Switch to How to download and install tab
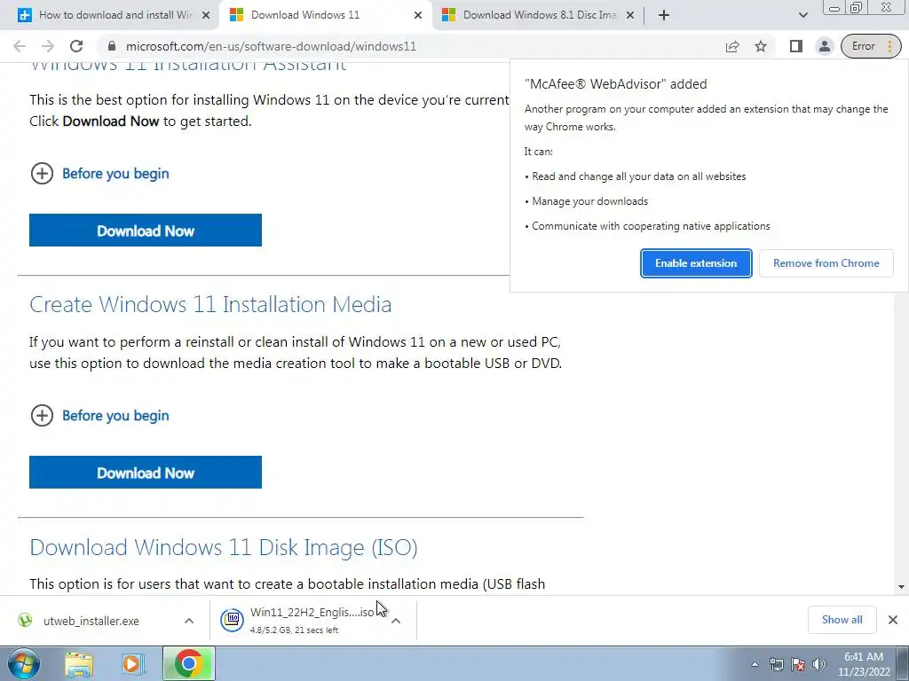 click(x=115, y=15)
